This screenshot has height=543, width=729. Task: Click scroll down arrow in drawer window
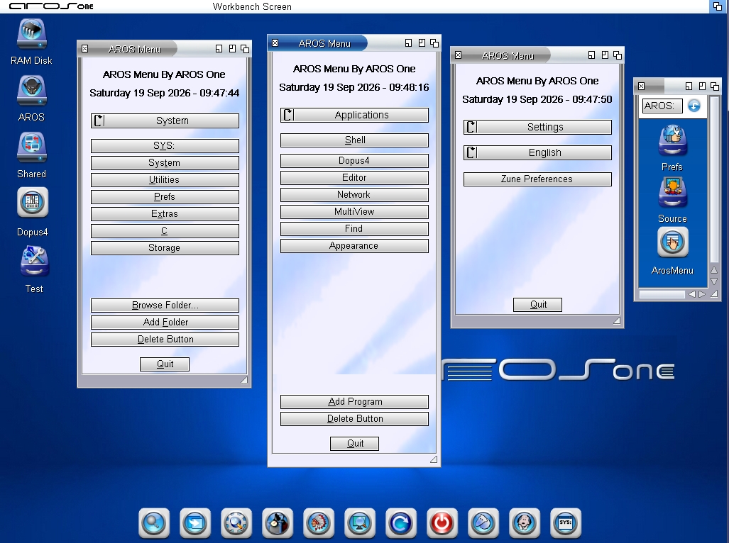click(x=714, y=281)
